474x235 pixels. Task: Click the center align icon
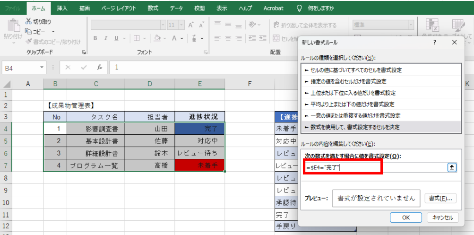(228, 38)
